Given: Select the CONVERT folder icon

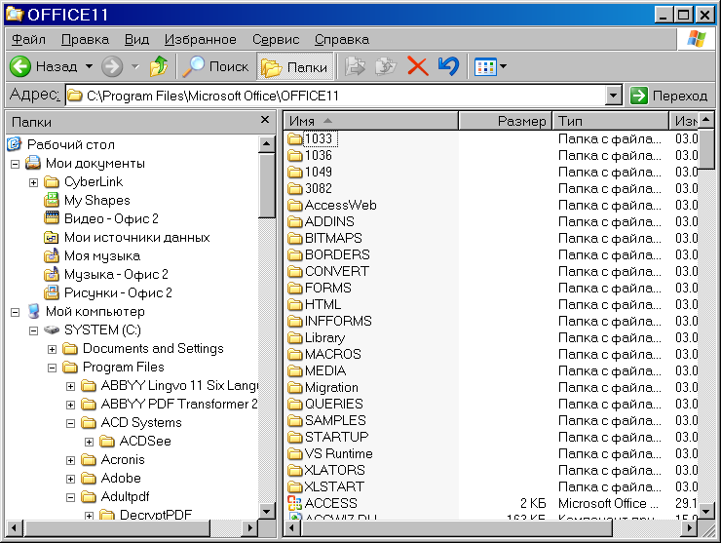Looking at the screenshot, I should click(x=295, y=271).
